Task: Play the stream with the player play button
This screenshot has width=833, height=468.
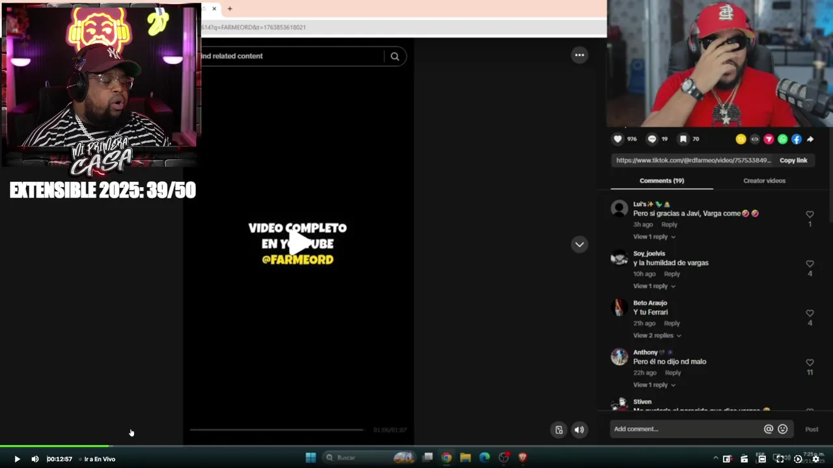Action: 17,459
